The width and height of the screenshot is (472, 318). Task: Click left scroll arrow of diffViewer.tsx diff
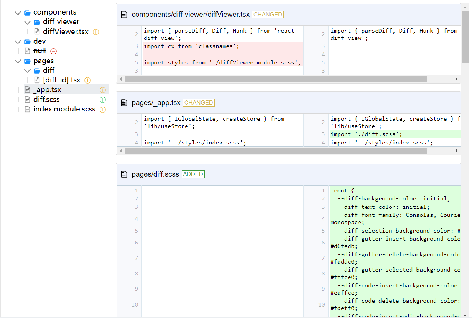pyautogui.click(x=120, y=79)
